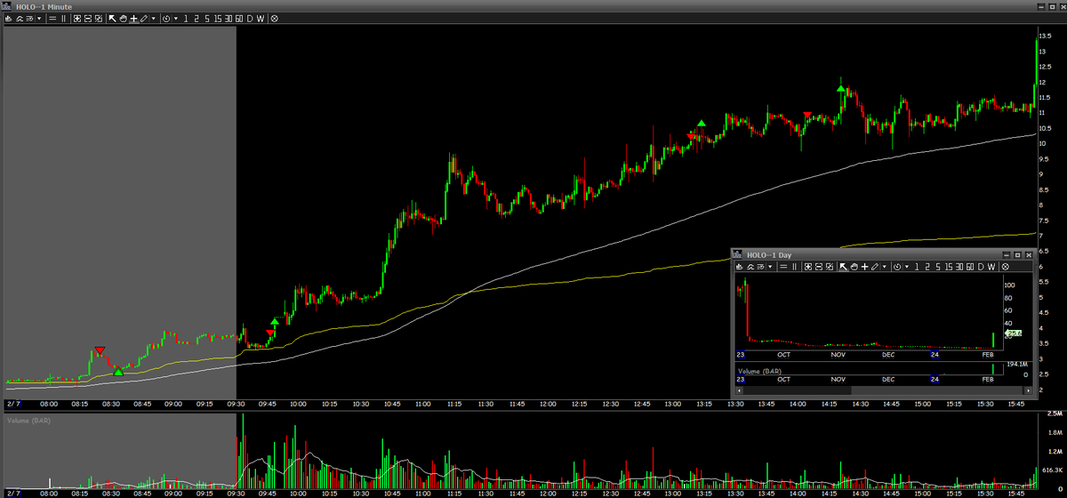The image size is (1067, 498).
Task: Click indicator list icon in 1 Minute toolbar
Action: tap(29, 18)
